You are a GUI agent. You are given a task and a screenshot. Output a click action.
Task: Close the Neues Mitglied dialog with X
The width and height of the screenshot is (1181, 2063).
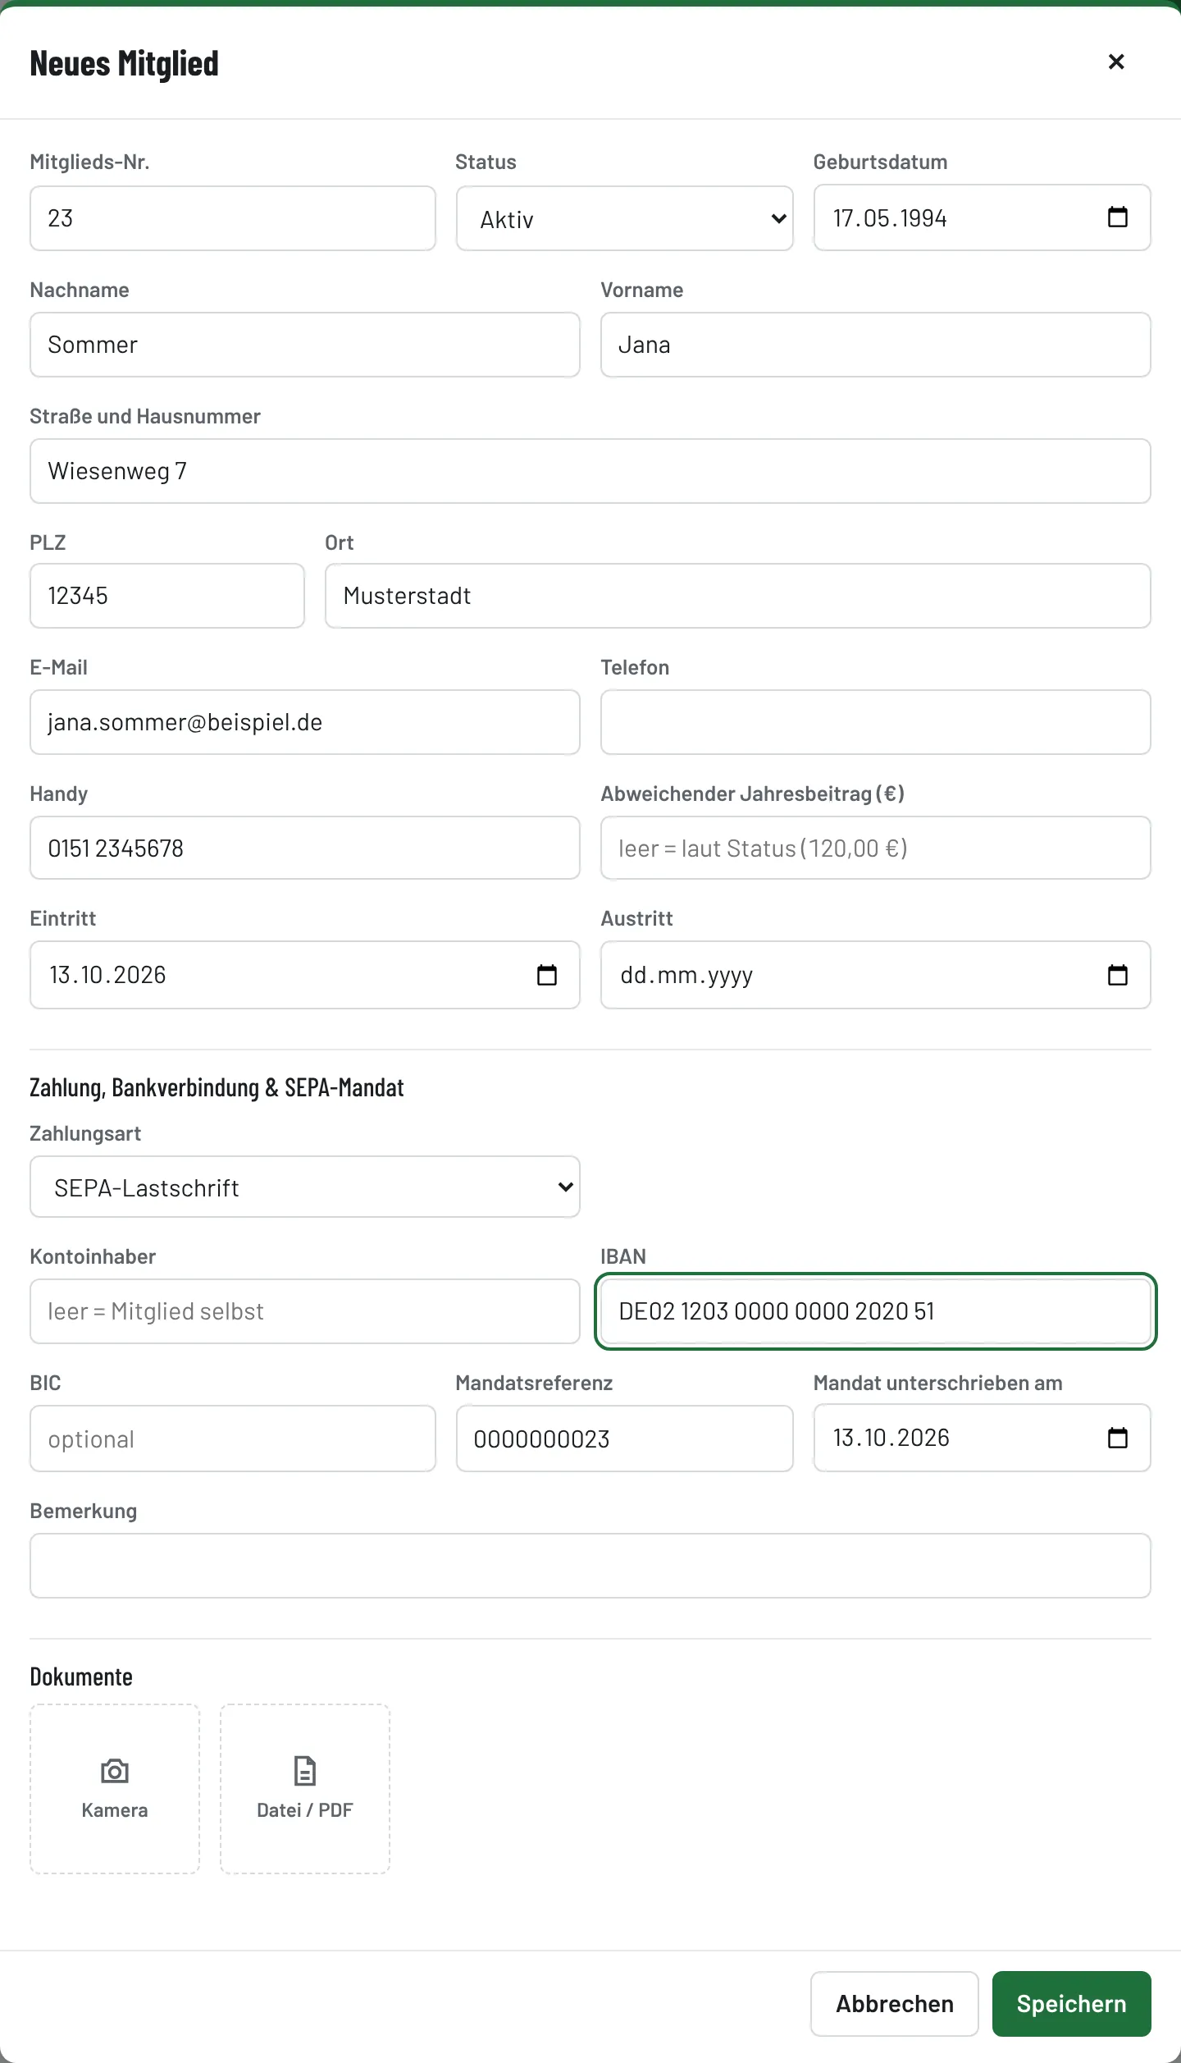(1116, 62)
